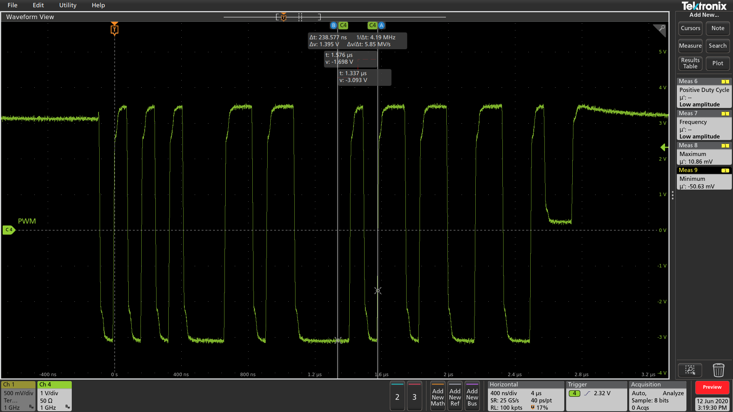
Task: Click the trigger level arrow indicator
Action: pos(664,147)
